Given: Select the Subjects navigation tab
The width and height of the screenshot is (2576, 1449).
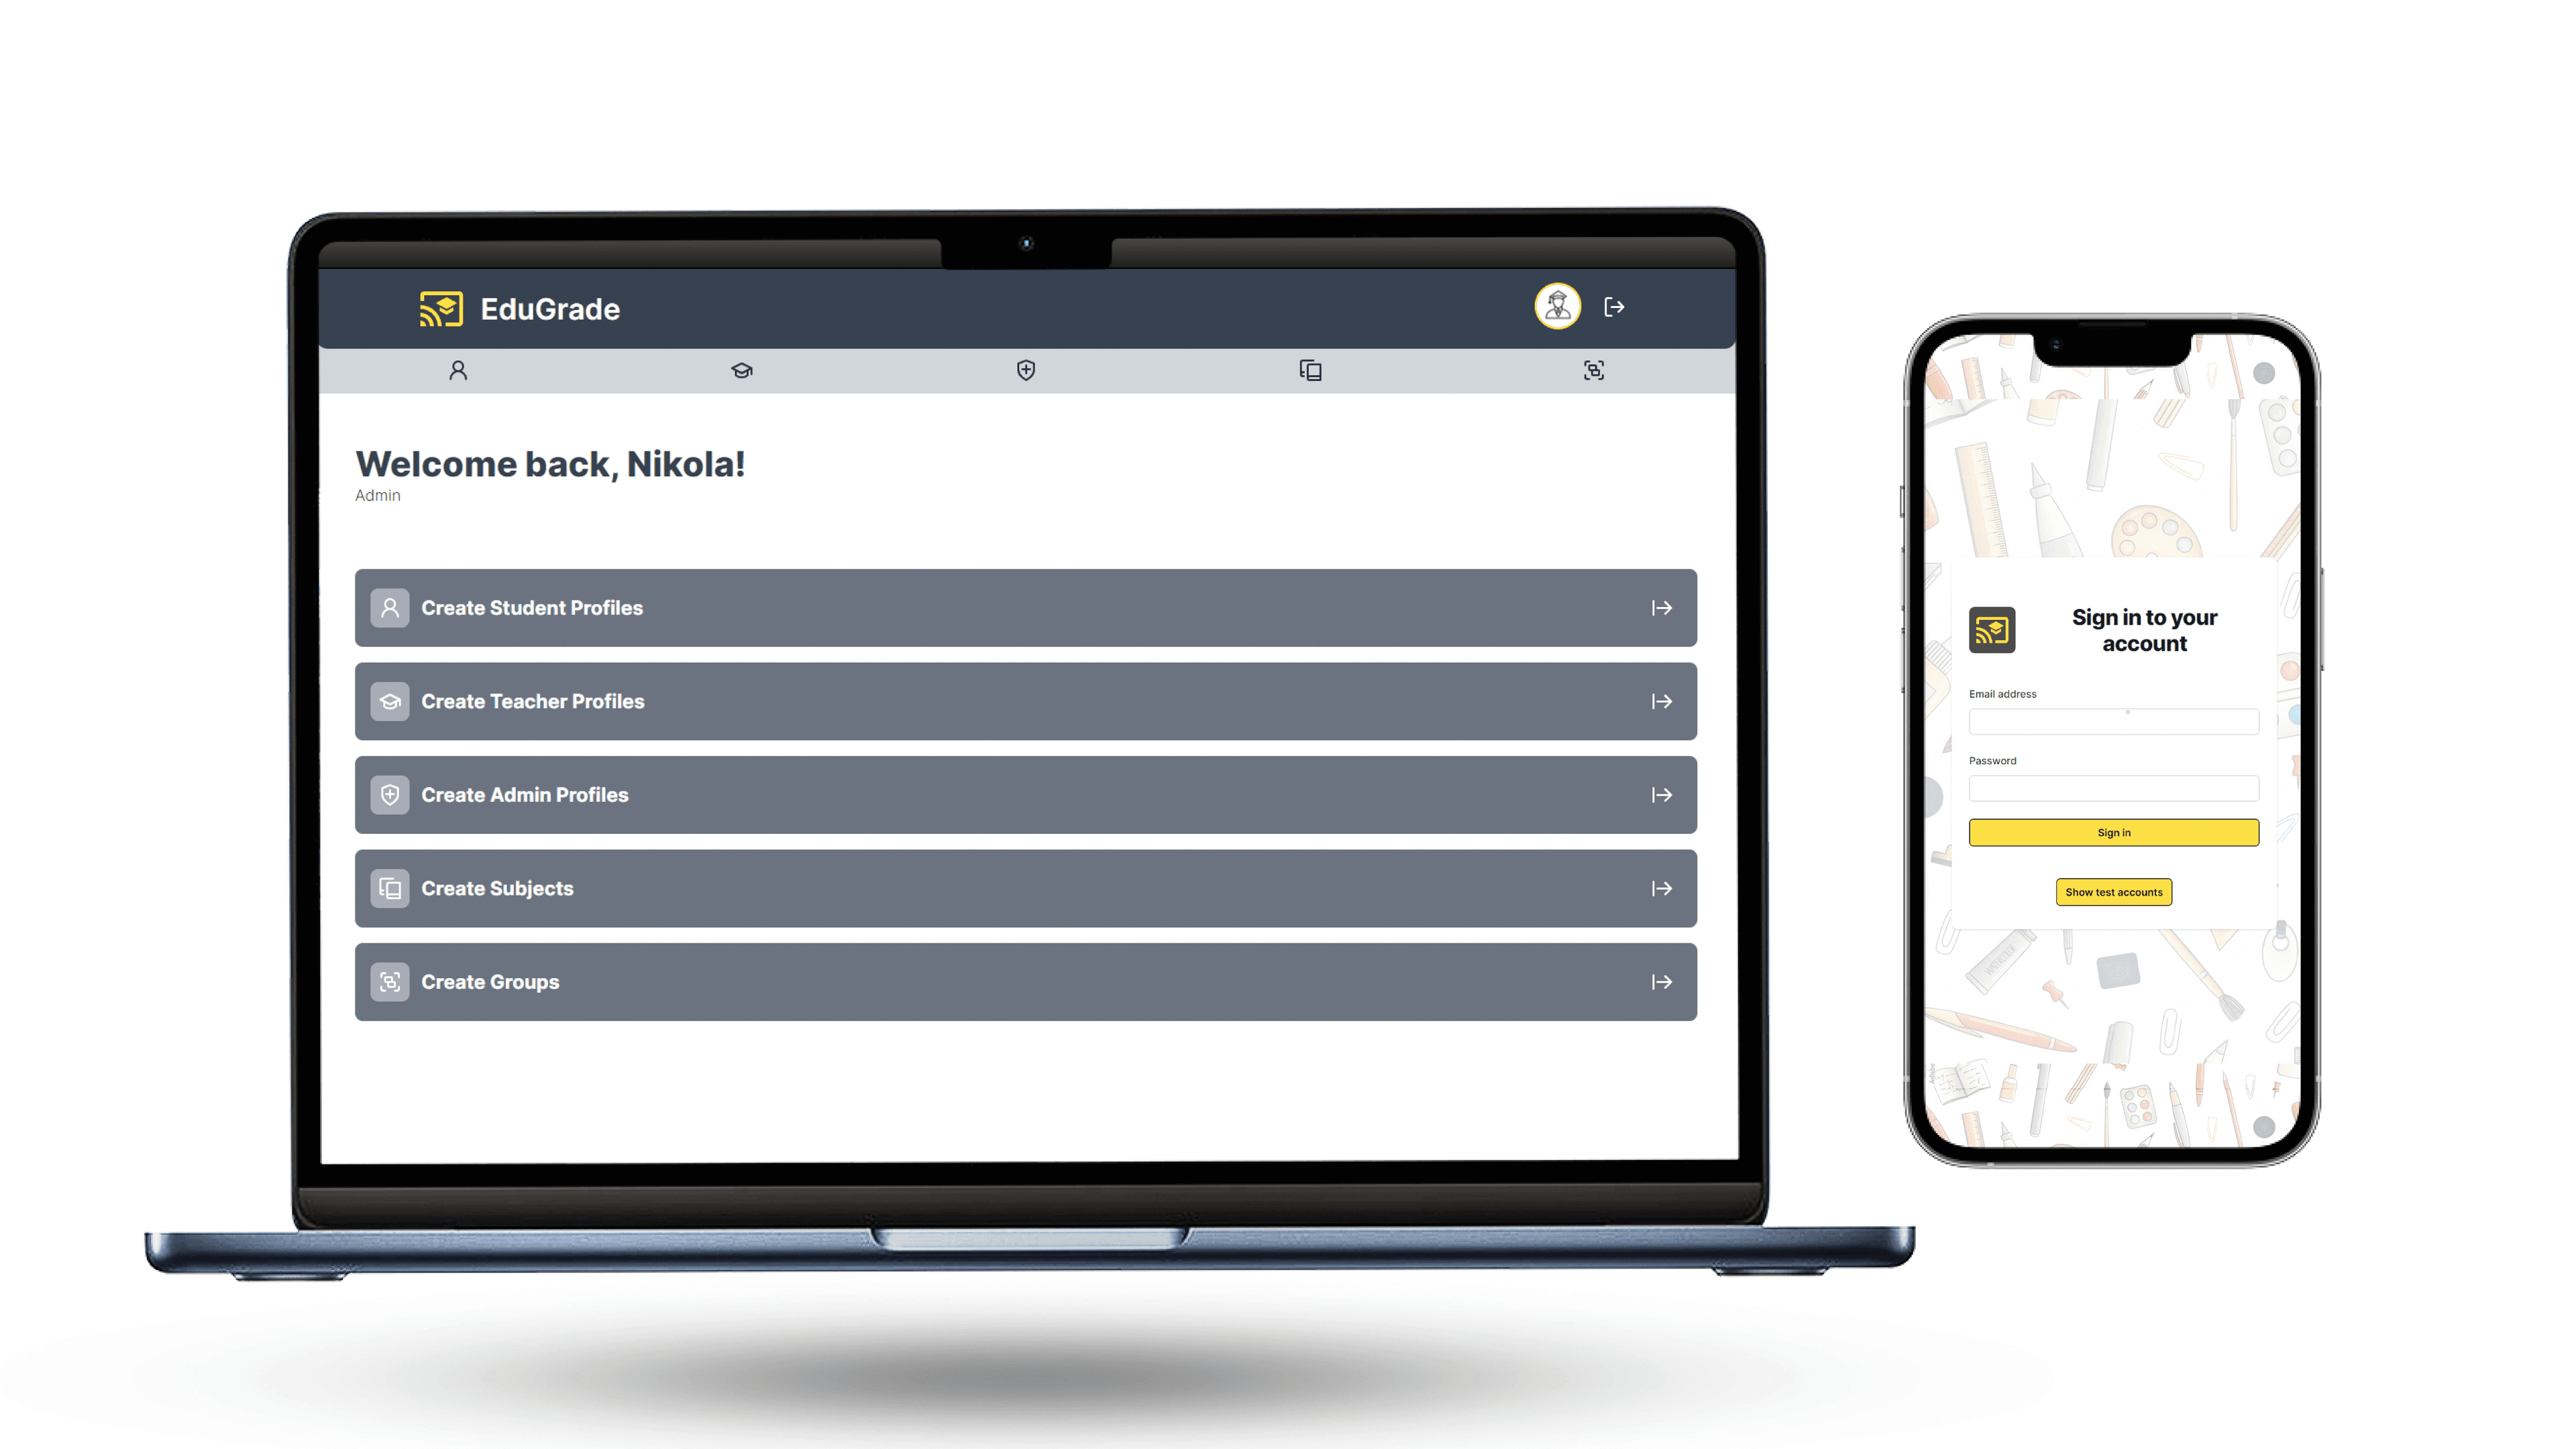Looking at the screenshot, I should 1309,370.
